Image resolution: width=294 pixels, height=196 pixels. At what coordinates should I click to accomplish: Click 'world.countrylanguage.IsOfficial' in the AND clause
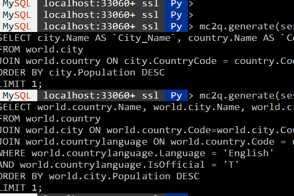point(112,165)
